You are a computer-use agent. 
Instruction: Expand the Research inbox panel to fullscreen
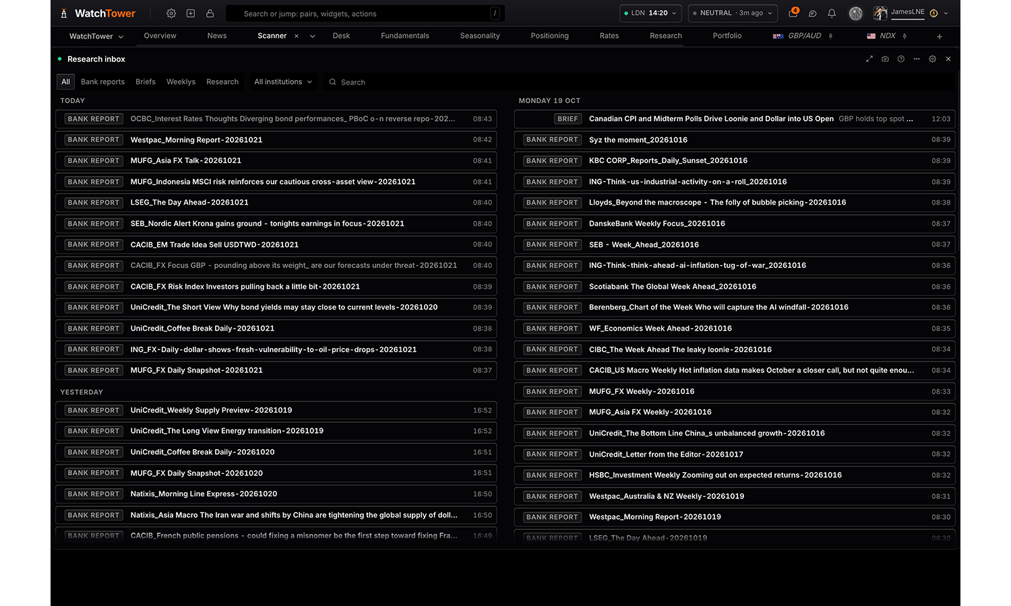[869, 59]
